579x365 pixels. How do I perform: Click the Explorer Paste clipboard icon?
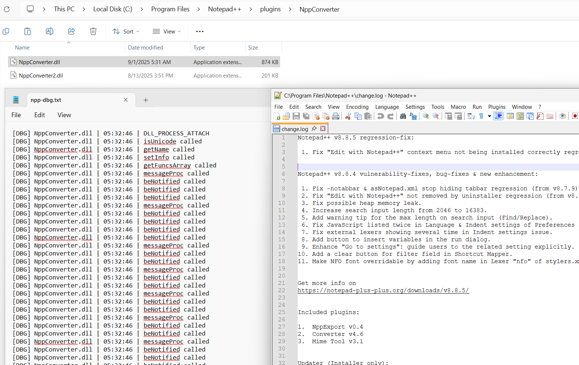(x=28, y=31)
